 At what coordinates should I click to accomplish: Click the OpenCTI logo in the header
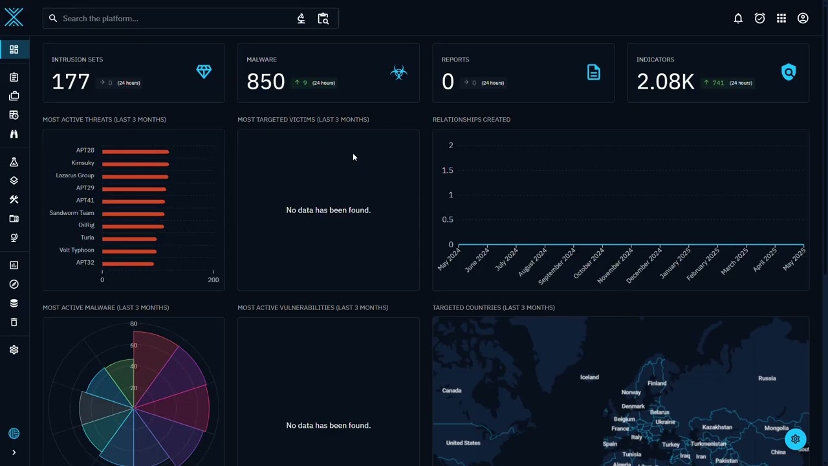(x=14, y=17)
